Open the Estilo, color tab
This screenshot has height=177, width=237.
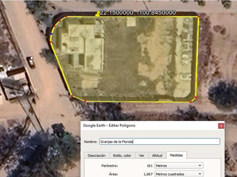pos(122,155)
